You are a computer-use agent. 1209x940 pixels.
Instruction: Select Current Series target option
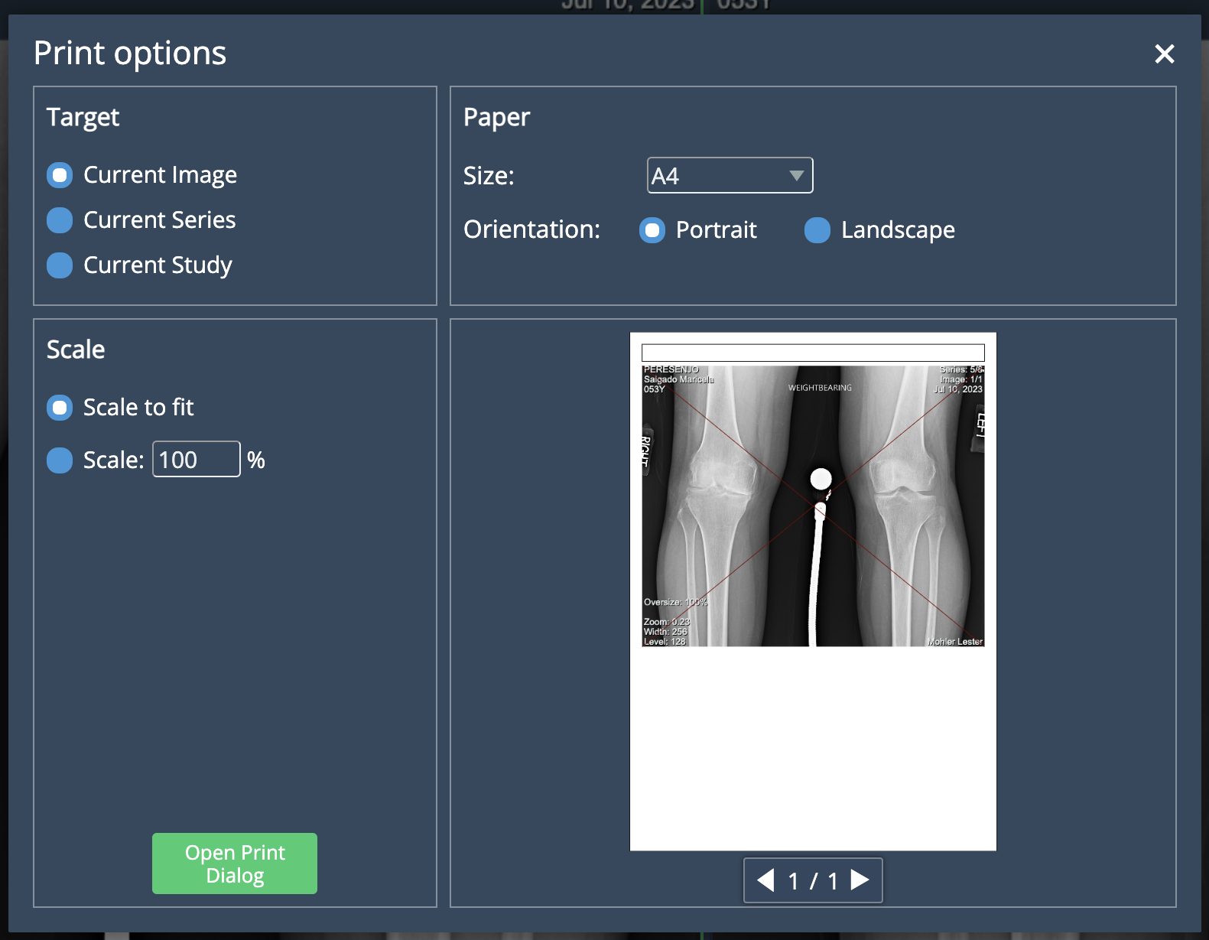60,220
